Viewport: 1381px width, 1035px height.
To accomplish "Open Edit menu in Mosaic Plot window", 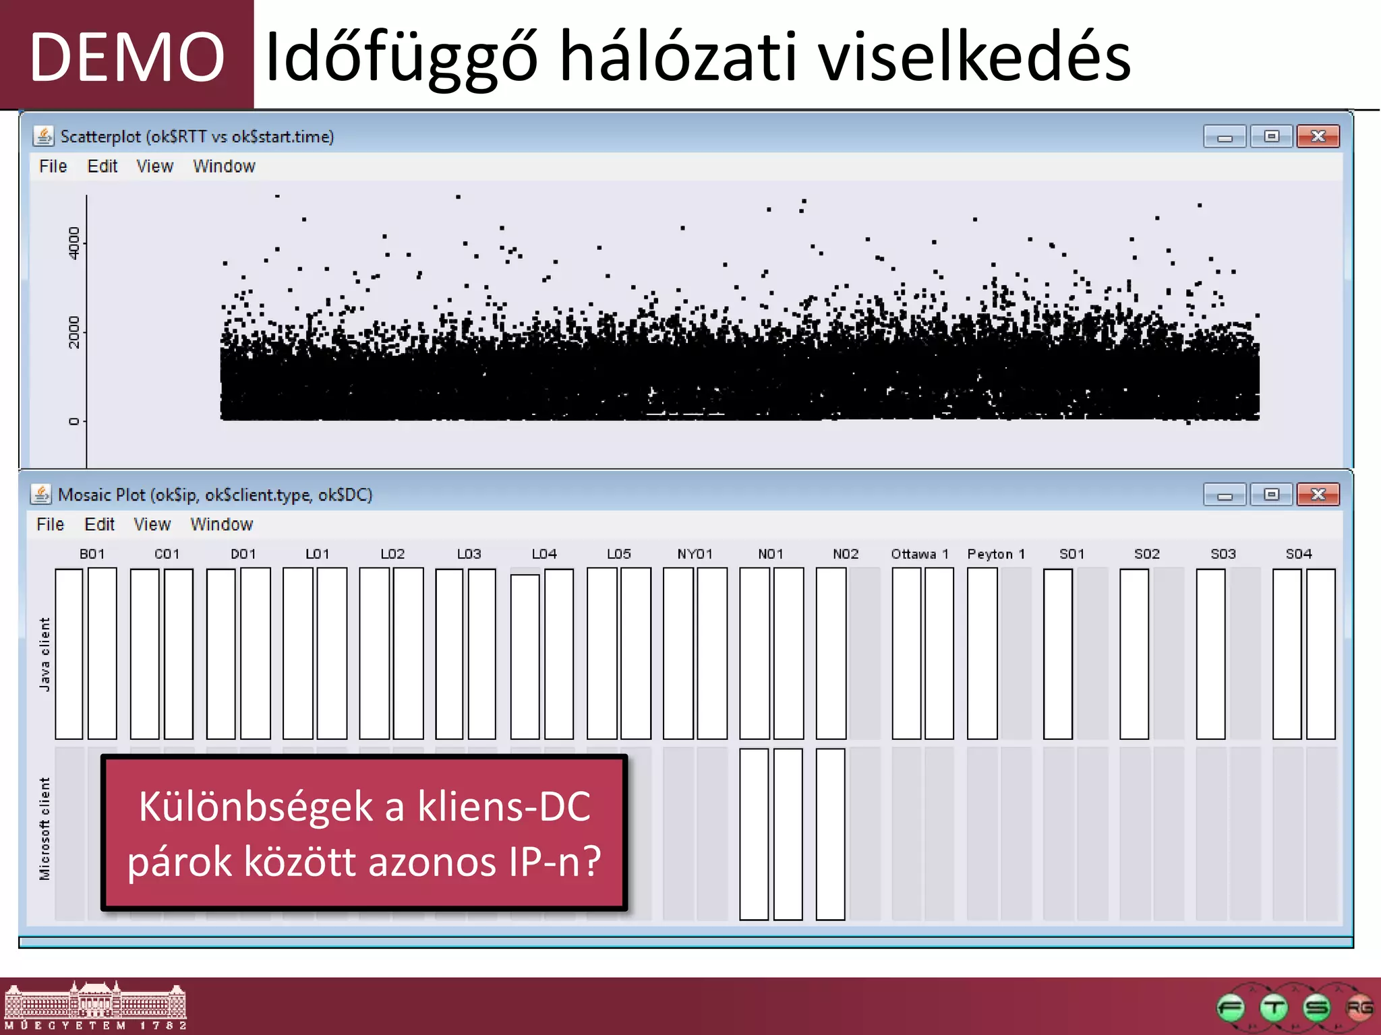I will click(x=99, y=524).
